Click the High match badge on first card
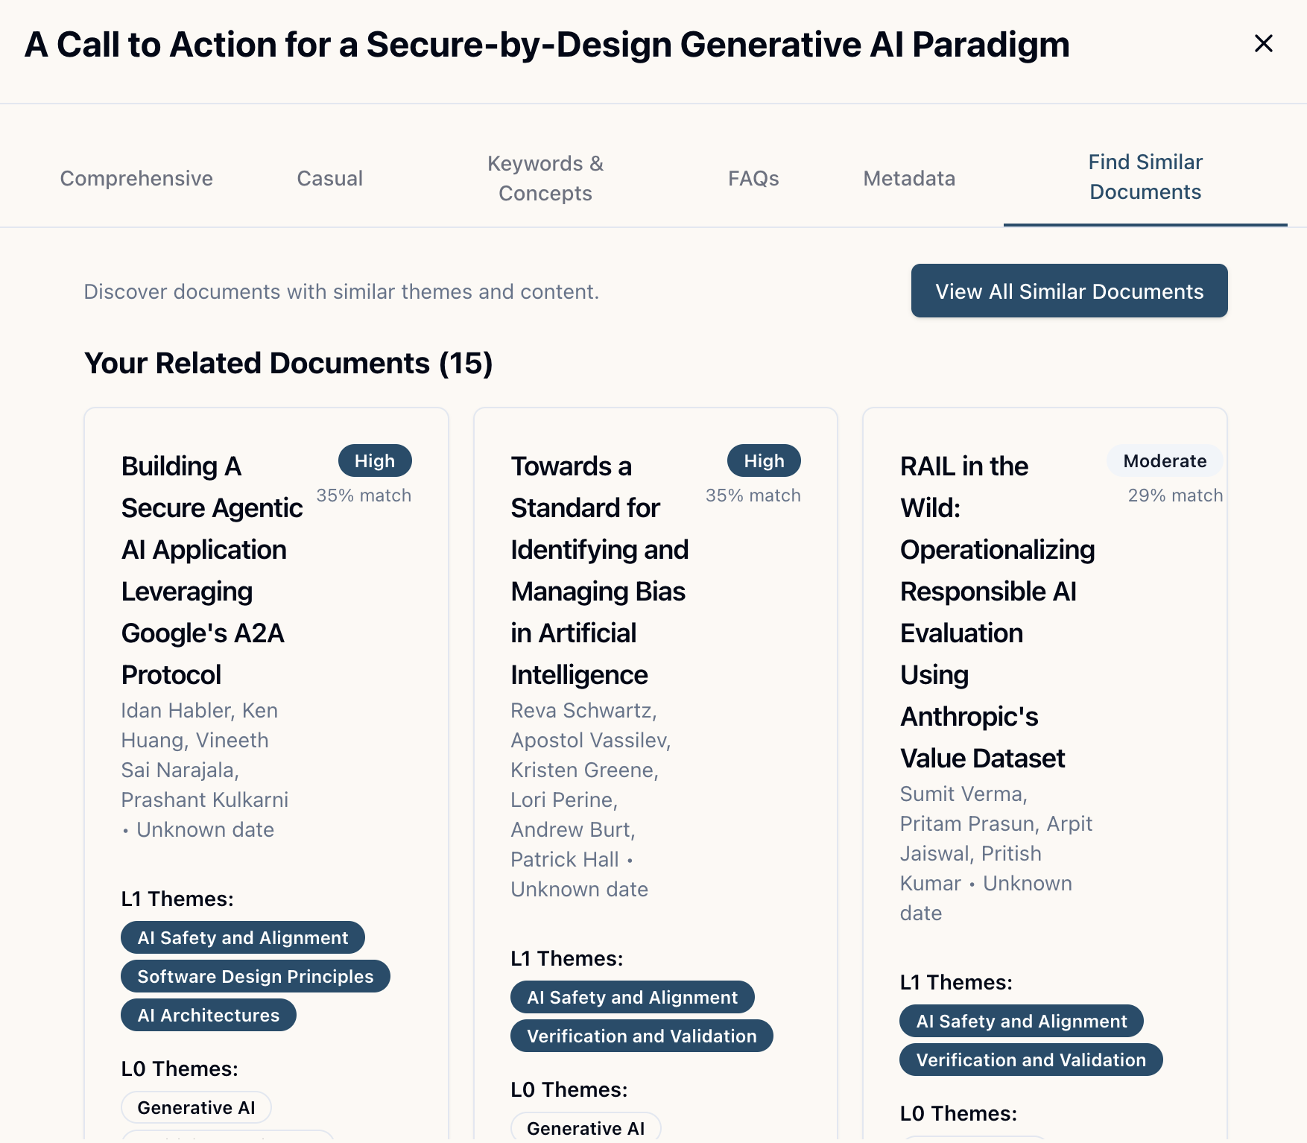The width and height of the screenshot is (1307, 1143). pyautogui.click(x=375, y=460)
